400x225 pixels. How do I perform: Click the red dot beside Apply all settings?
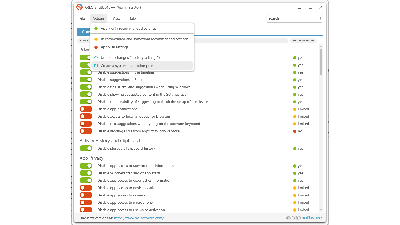[x=96, y=47]
